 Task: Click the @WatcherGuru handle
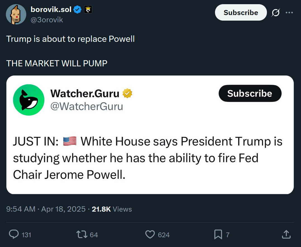pos(87,106)
